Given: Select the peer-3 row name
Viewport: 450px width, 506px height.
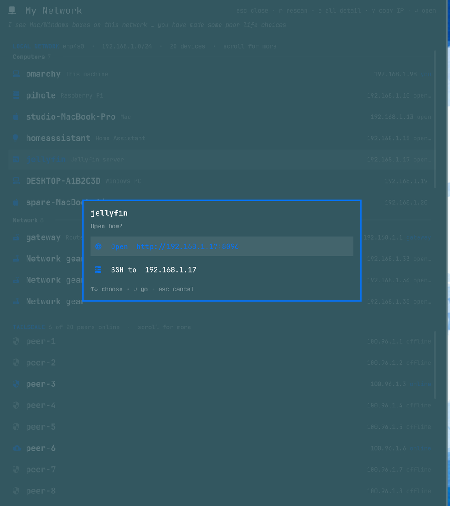Looking at the screenshot, I should [x=40, y=384].
